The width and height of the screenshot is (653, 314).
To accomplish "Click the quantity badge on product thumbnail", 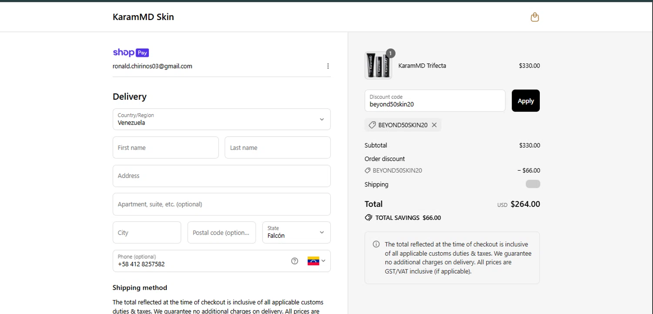I will click(390, 53).
